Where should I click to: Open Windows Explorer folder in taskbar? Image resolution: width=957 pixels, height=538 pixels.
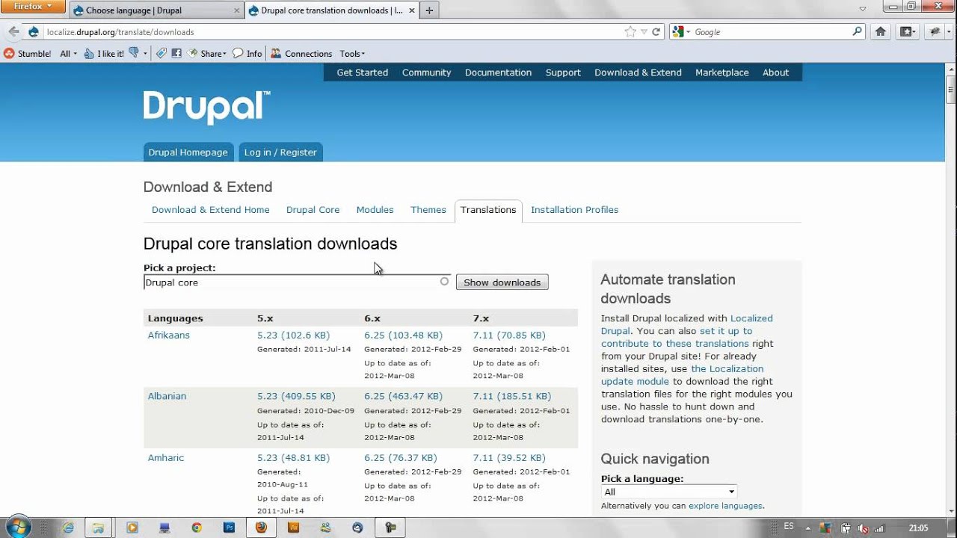tap(98, 528)
